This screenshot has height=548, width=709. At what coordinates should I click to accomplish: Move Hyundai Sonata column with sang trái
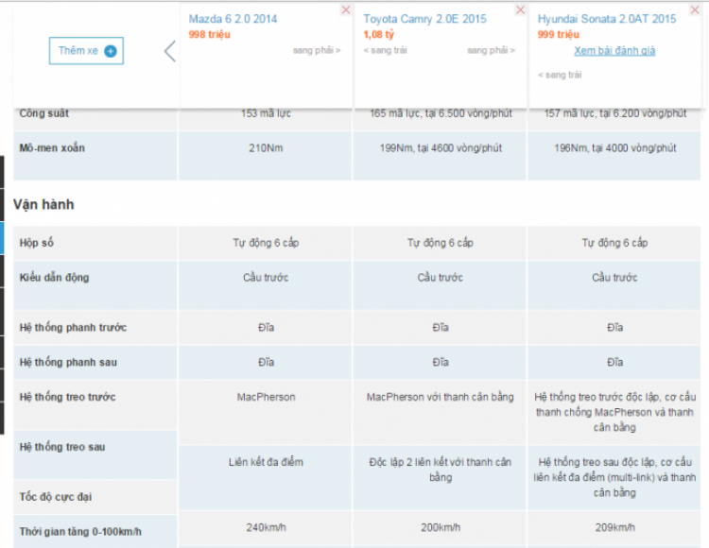click(560, 75)
